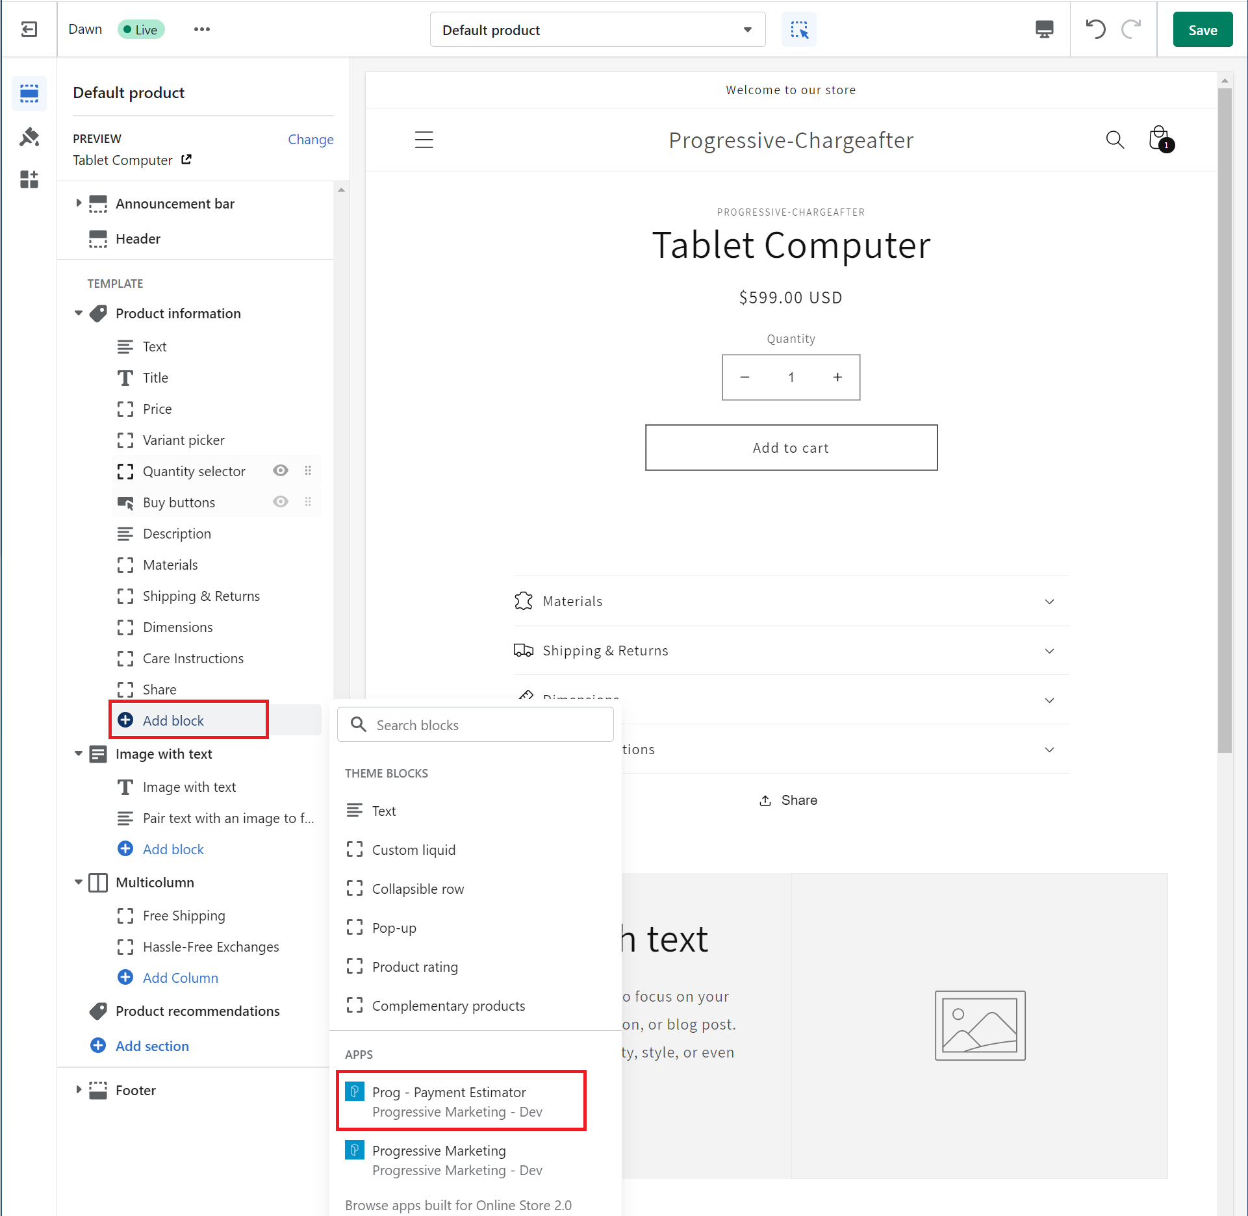1248x1216 pixels.
Task: Collapse the Product information section
Action: (x=79, y=313)
